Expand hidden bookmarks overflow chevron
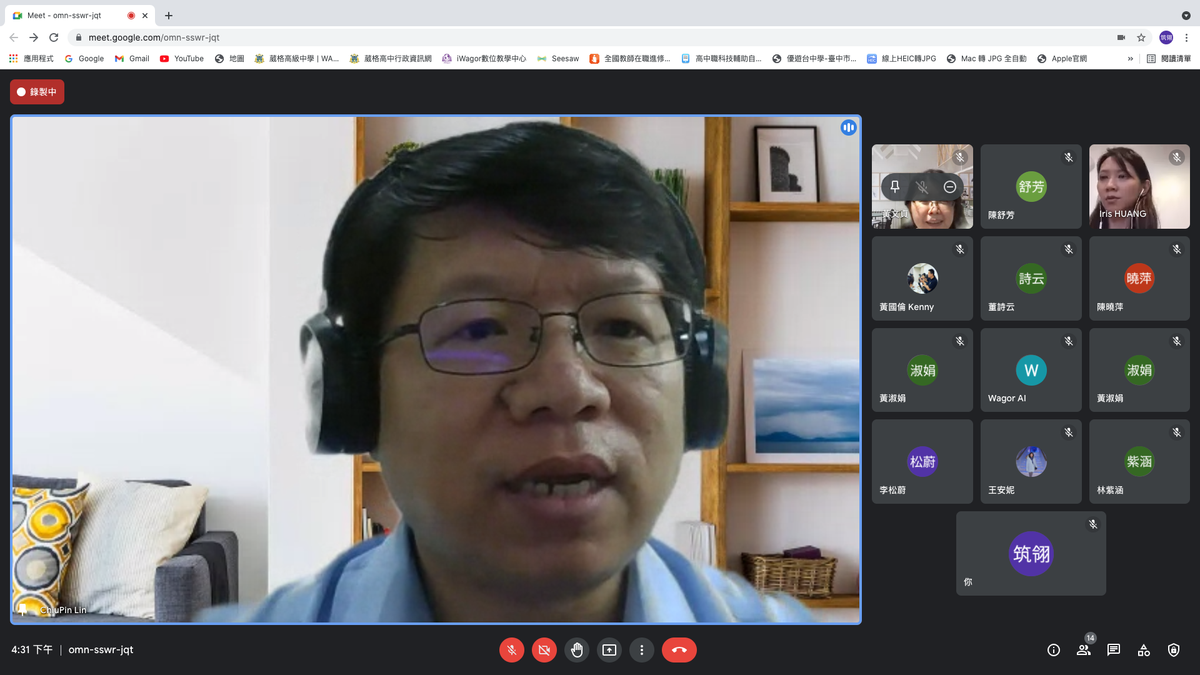1200x675 pixels. (x=1130, y=59)
